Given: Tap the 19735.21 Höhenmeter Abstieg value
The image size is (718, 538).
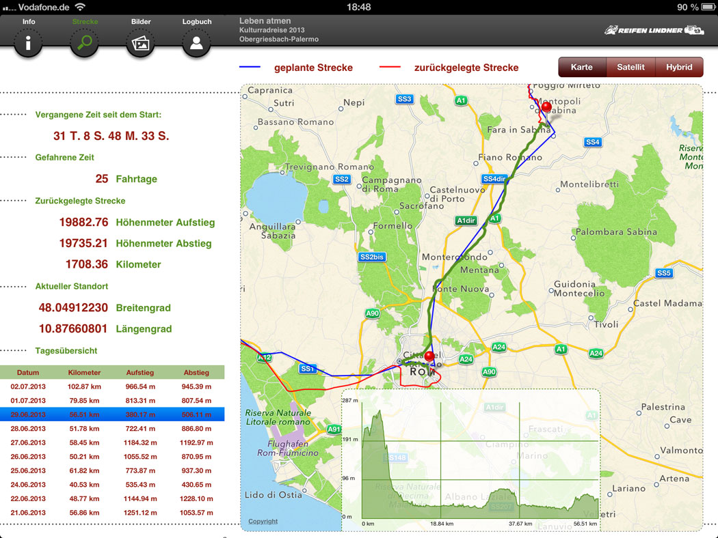Looking at the screenshot, I should (x=83, y=243).
